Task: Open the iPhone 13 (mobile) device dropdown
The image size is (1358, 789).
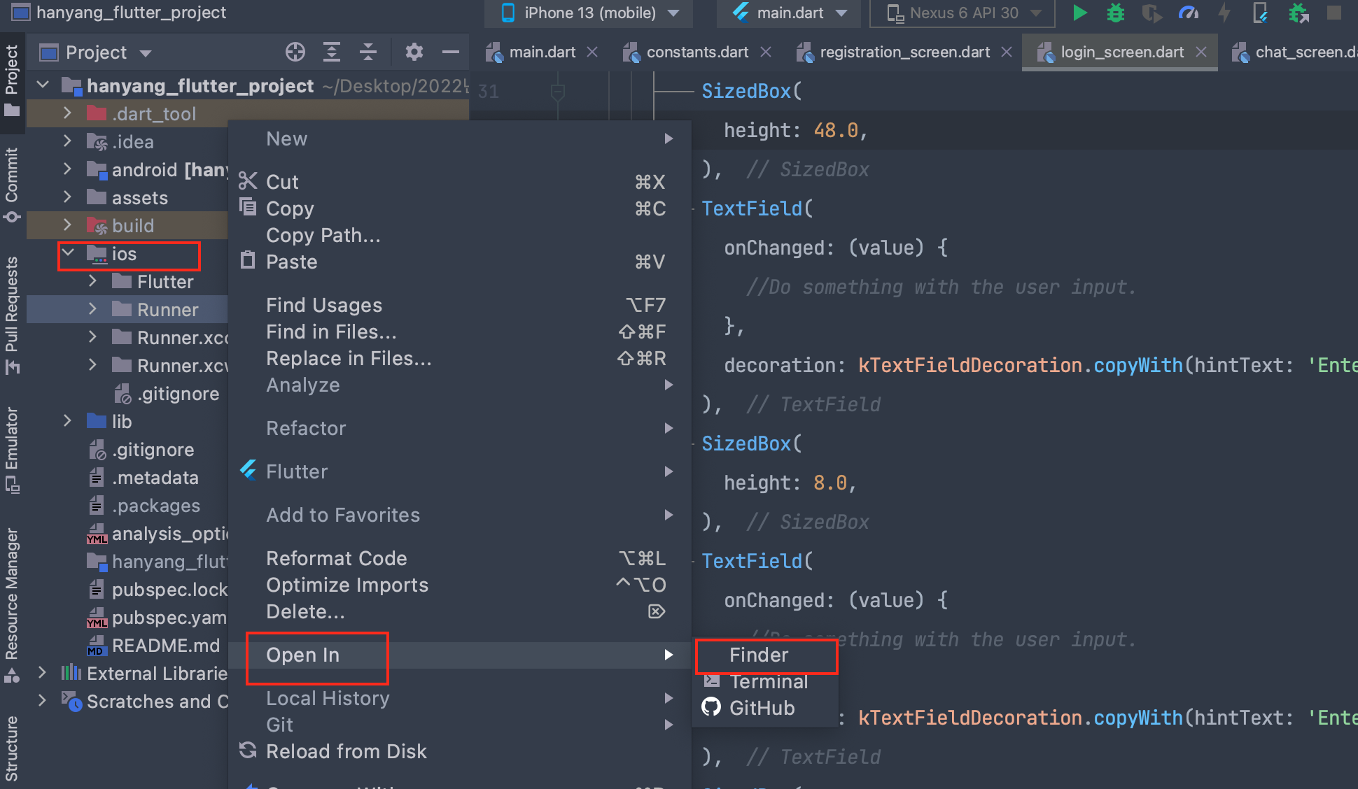Action: [x=590, y=13]
